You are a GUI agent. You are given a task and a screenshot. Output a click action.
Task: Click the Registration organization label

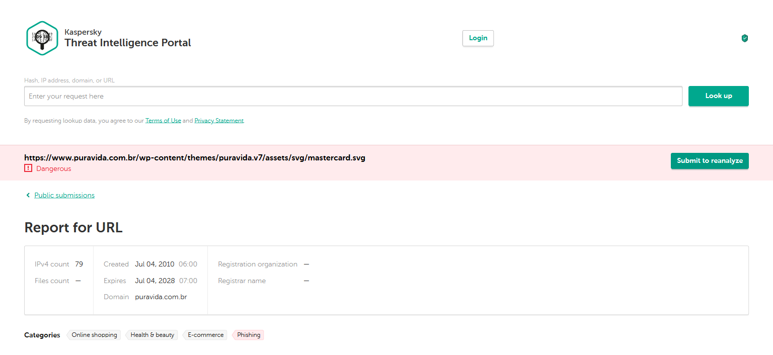pos(258,264)
